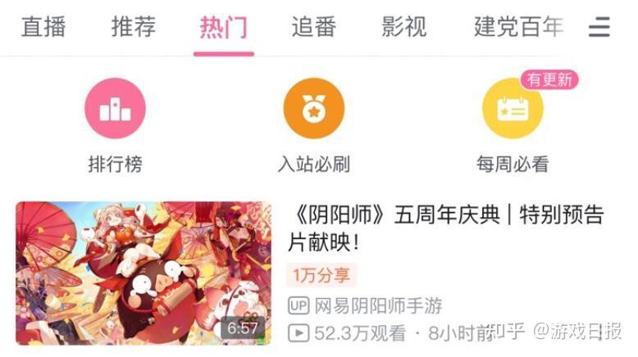Open video title 《阴阳师》五周年庆典
638x357 pixels.
446,228
